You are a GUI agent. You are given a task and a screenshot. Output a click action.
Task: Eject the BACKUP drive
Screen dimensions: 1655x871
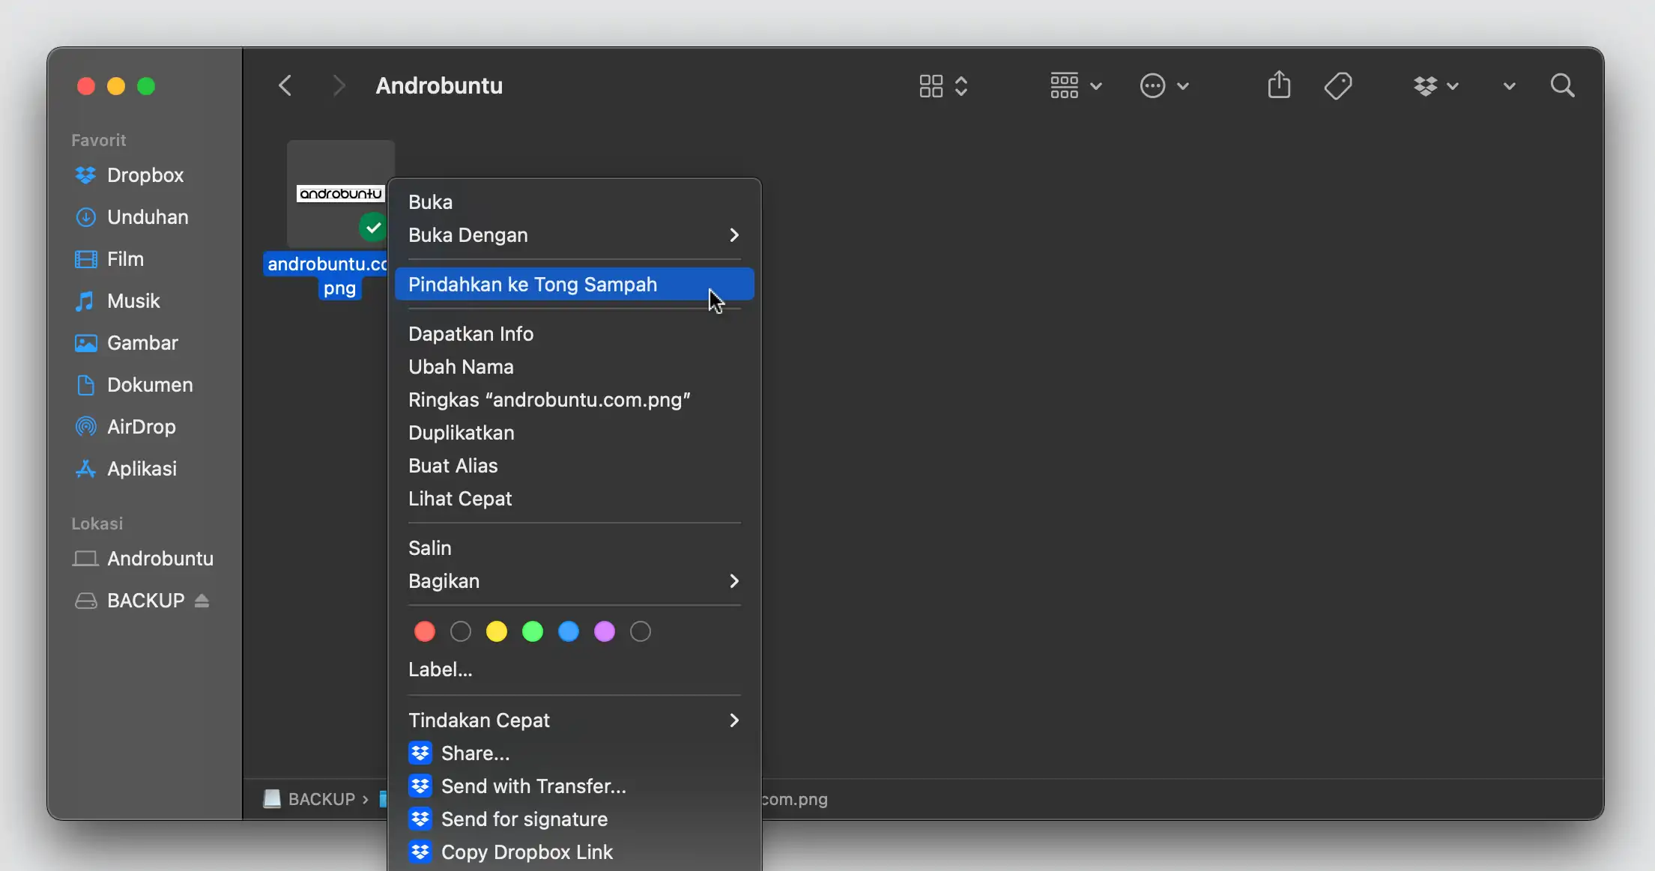(201, 600)
